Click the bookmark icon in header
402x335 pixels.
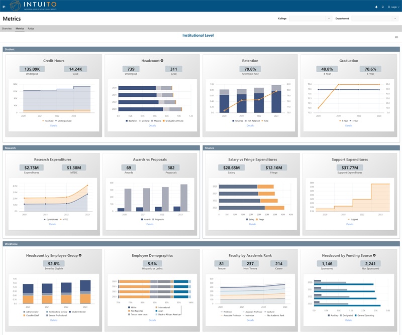click(x=382, y=7)
